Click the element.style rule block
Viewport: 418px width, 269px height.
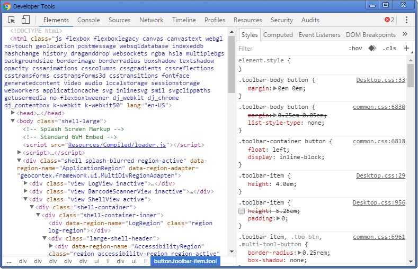pos(322,64)
